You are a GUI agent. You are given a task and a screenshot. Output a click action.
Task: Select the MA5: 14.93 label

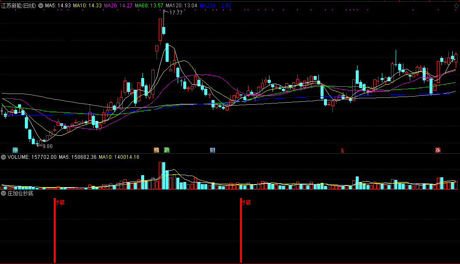pos(58,6)
